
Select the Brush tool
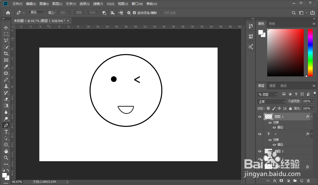click(x=6, y=80)
